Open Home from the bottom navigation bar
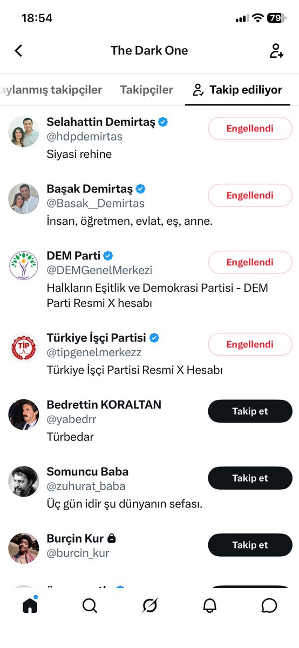 tap(30, 605)
